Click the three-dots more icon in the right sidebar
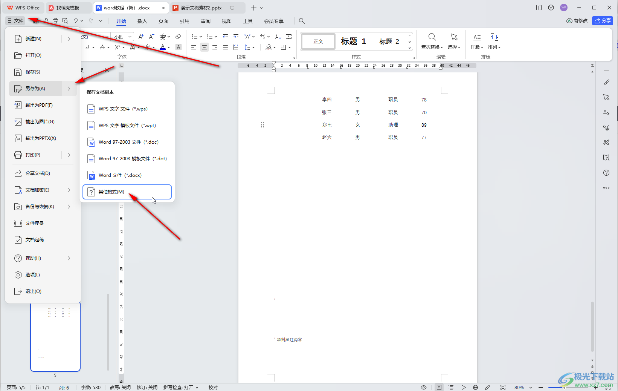Image resolution: width=618 pixels, height=391 pixels. tap(606, 188)
